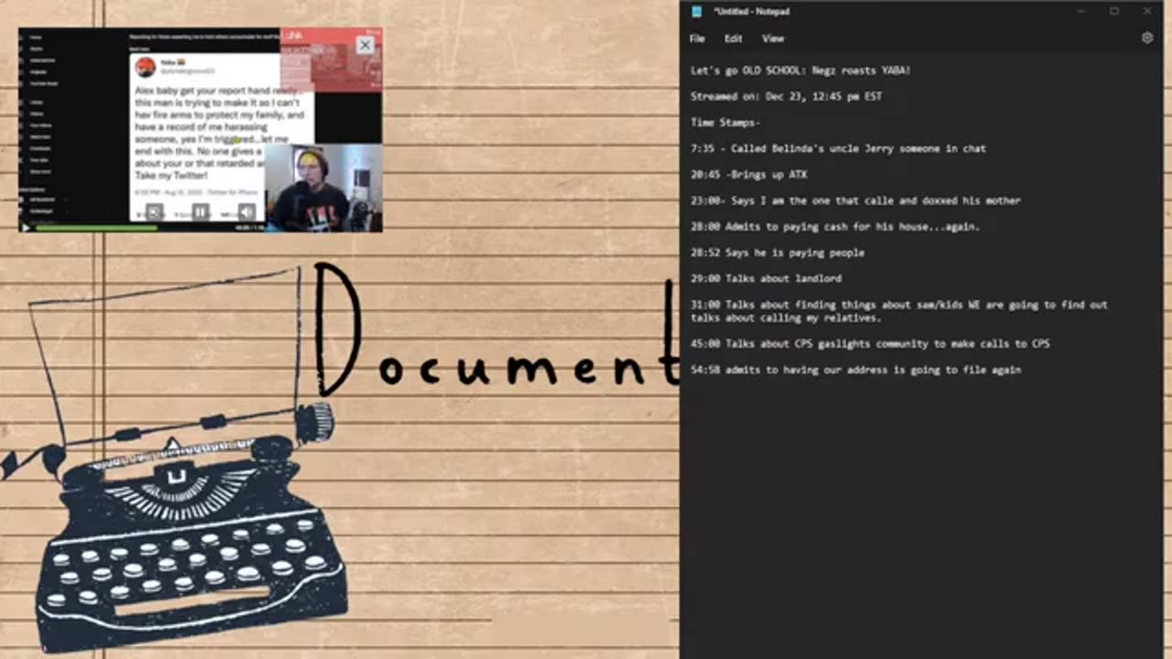Image resolution: width=1172 pixels, height=659 pixels.
Task: Click the '*Untitled - Notepad' title text
Action: pos(751,11)
